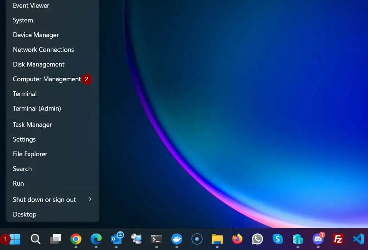The height and width of the screenshot is (250, 368).
Task: Open the Terminal icon in taskbar
Action: pyautogui.click(x=157, y=239)
